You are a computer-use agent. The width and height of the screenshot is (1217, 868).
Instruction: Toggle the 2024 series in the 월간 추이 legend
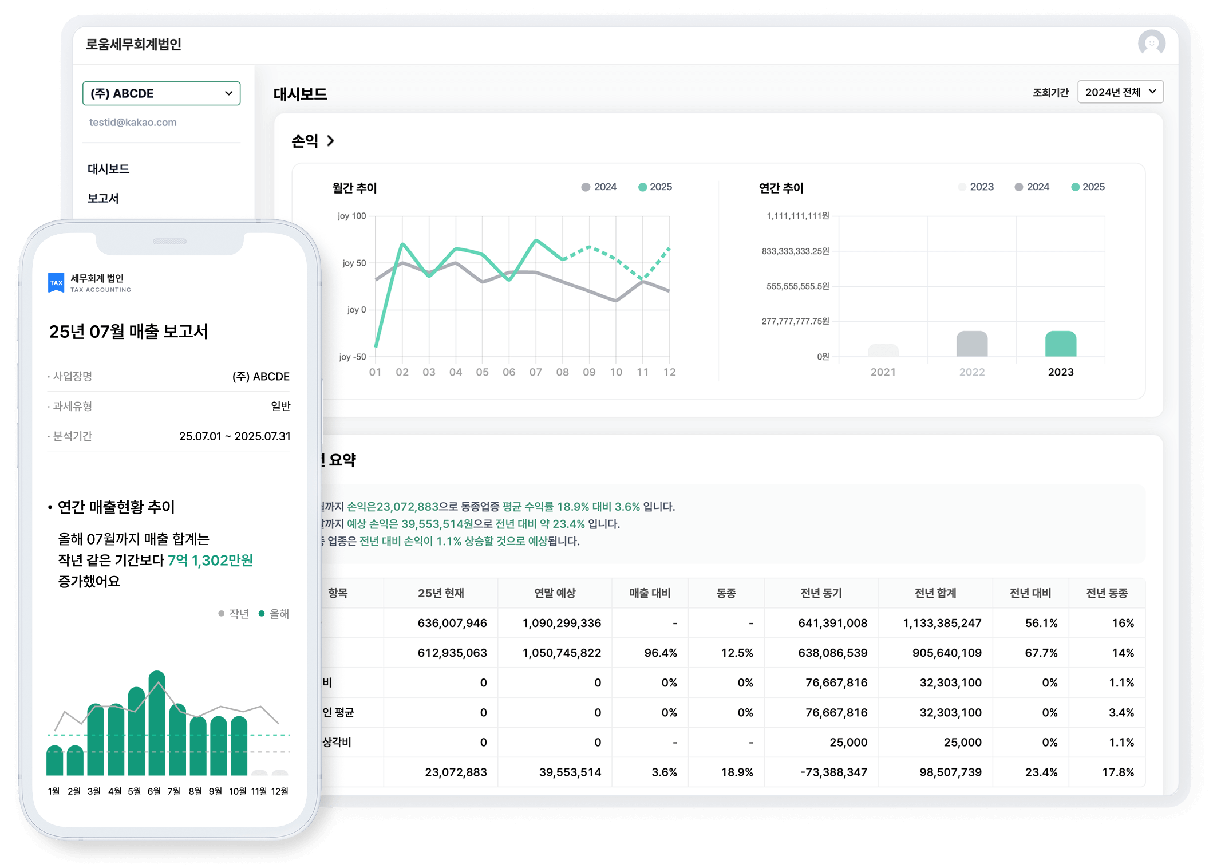599,187
